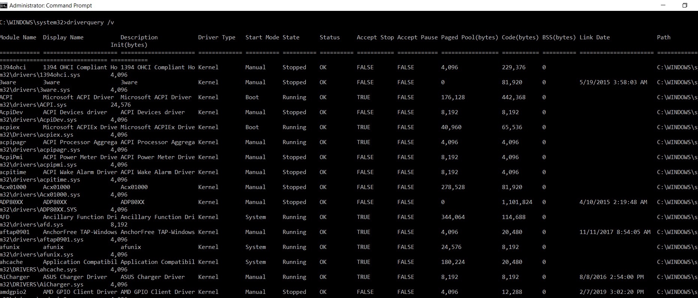
Task: Click code size value '442,368'
Action: (514, 97)
